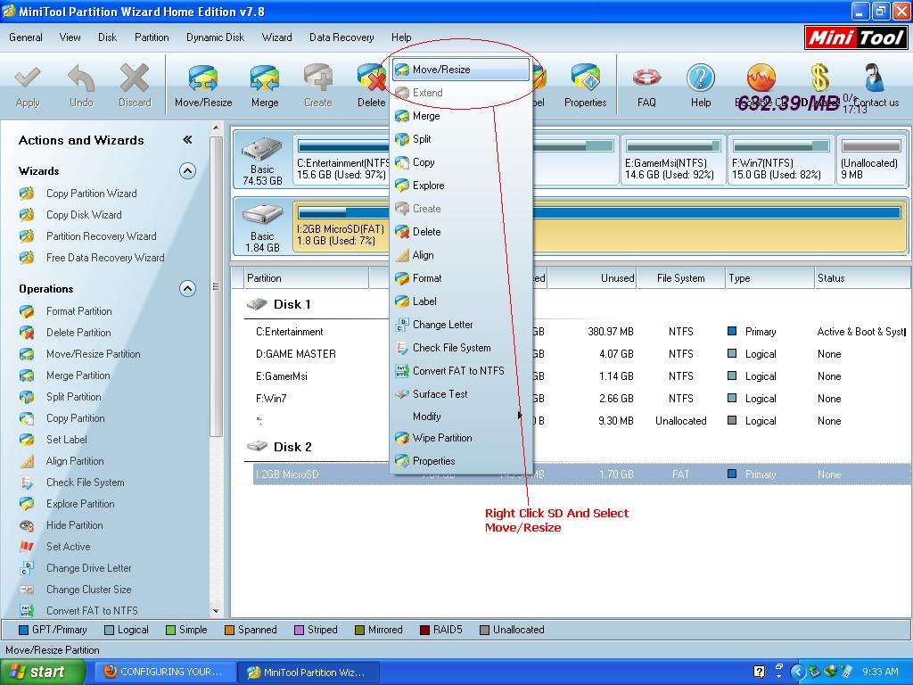913x685 pixels.
Task: Select Format in context menu
Action: point(461,278)
